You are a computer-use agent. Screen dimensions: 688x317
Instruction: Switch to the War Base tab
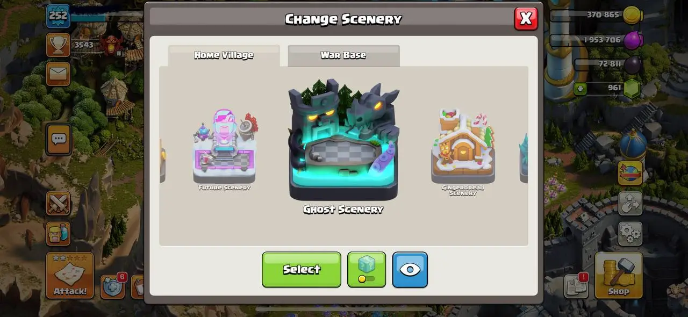[343, 55]
